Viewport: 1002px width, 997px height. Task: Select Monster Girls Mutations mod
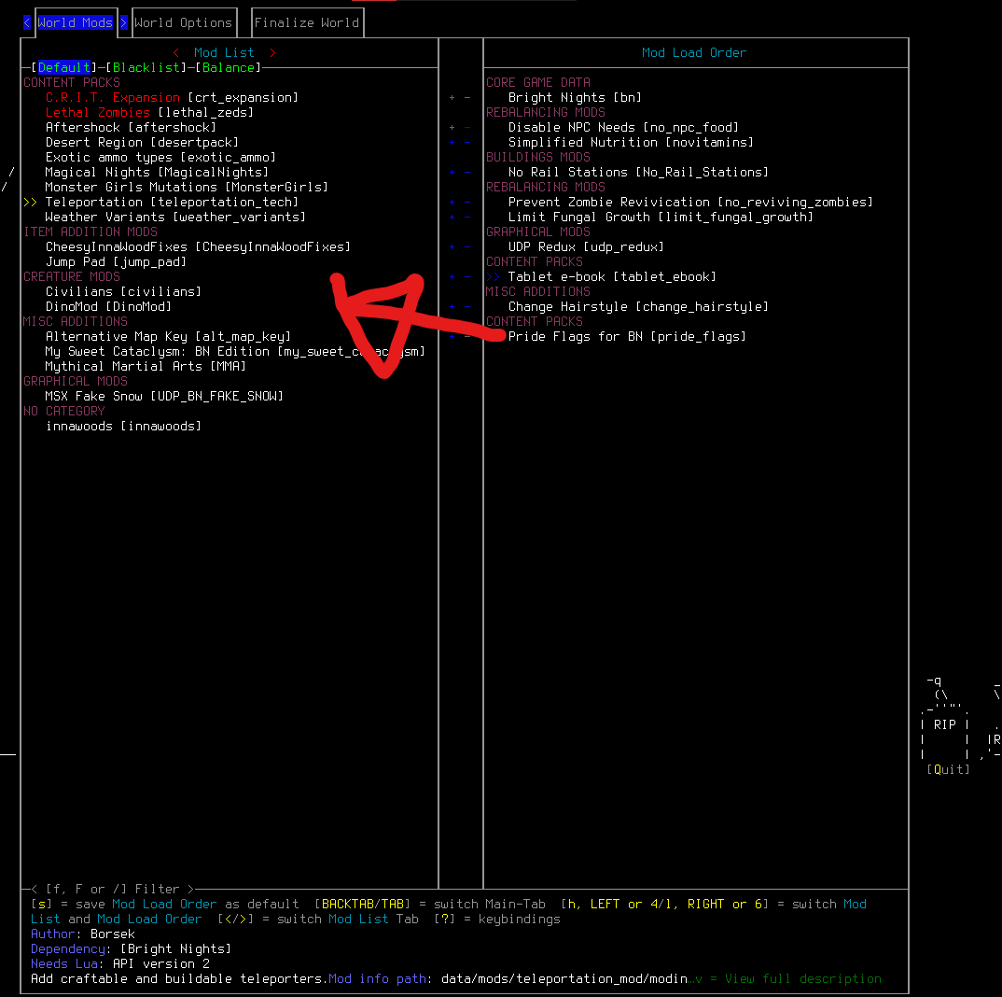click(187, 188)
